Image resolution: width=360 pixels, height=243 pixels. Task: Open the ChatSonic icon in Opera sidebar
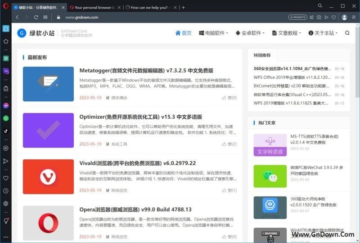(6, 71)
